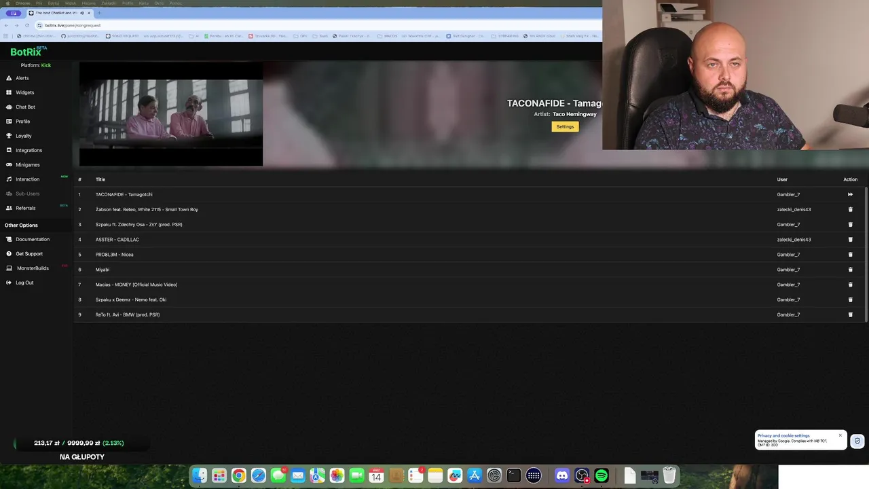
Task: Open Referrals in the sidebar
Action: click(x=25, y=208)
